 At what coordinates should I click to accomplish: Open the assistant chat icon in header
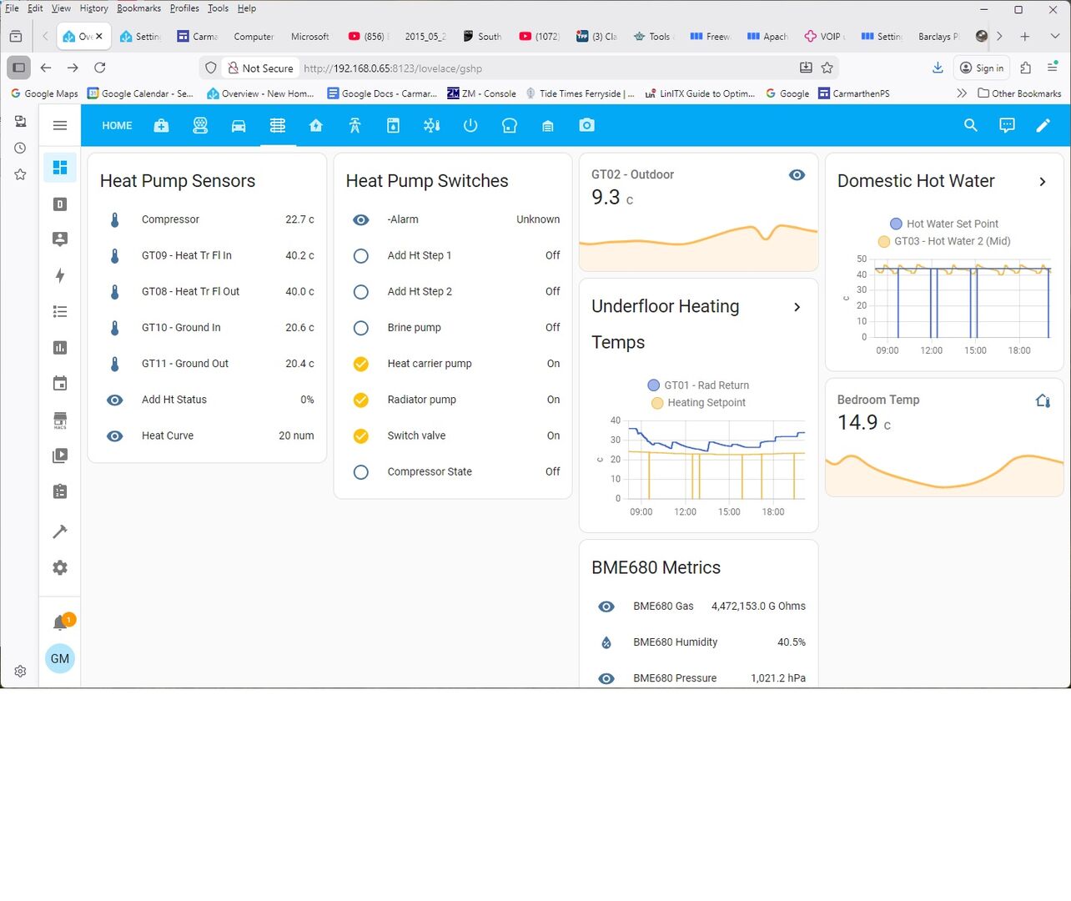(x=1007, y=125)
